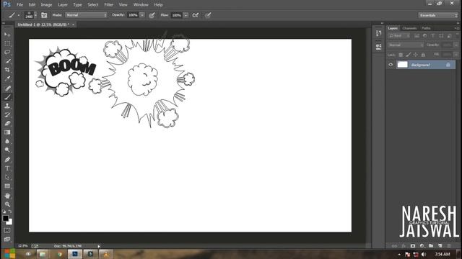The height and width of the screenshot is (259, 462).
Task: Select the History Brush tool
Action: pyautogui.click(x=7, y=115)
